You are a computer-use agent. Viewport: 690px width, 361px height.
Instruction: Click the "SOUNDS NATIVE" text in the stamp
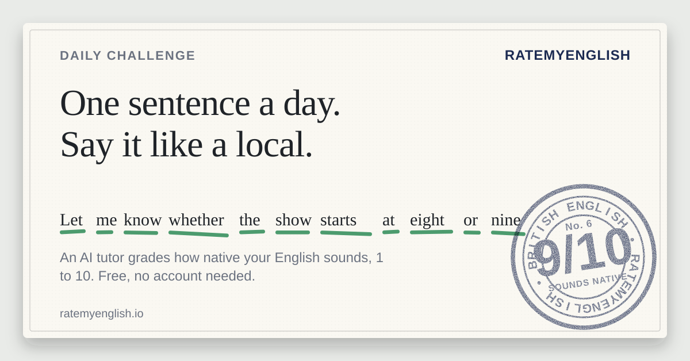[x=587, y=282]
